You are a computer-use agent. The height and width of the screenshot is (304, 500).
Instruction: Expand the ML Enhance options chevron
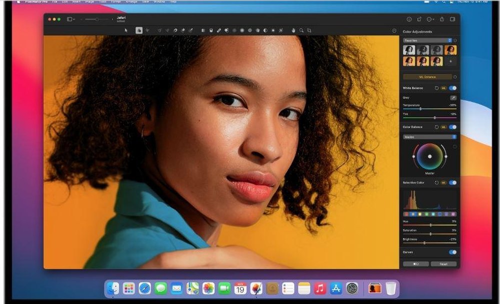(x=454, y=77)
